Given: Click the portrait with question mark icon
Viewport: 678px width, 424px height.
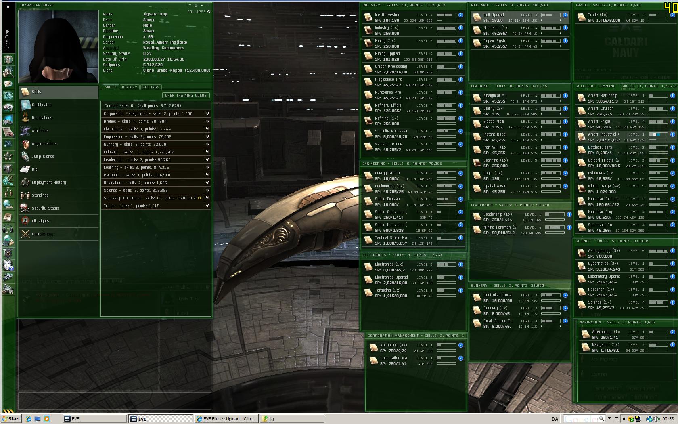Looking at the screenshot, I should (x=8, y=265).
